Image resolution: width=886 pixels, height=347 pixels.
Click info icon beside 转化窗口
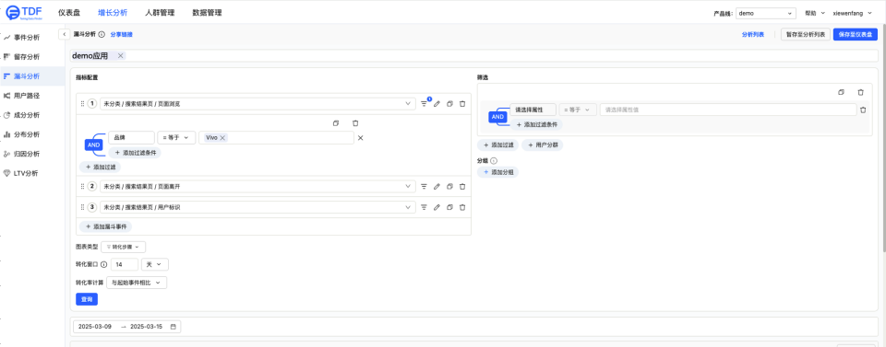(x=104, y=264)
